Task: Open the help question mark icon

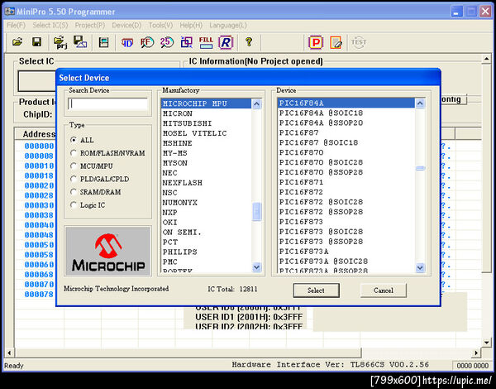Action: (249, 42)
